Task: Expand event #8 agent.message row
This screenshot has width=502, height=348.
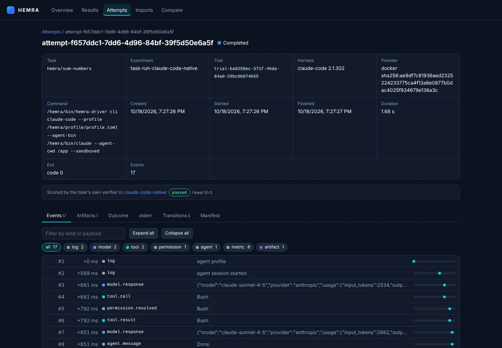Action: [251, 344]
